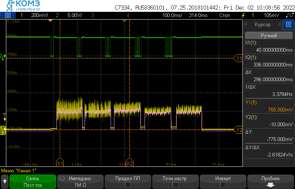Click the left grip dots of Курсор panel
The height and width of the screenshot is (189, 295).
[x=246, y=24]
